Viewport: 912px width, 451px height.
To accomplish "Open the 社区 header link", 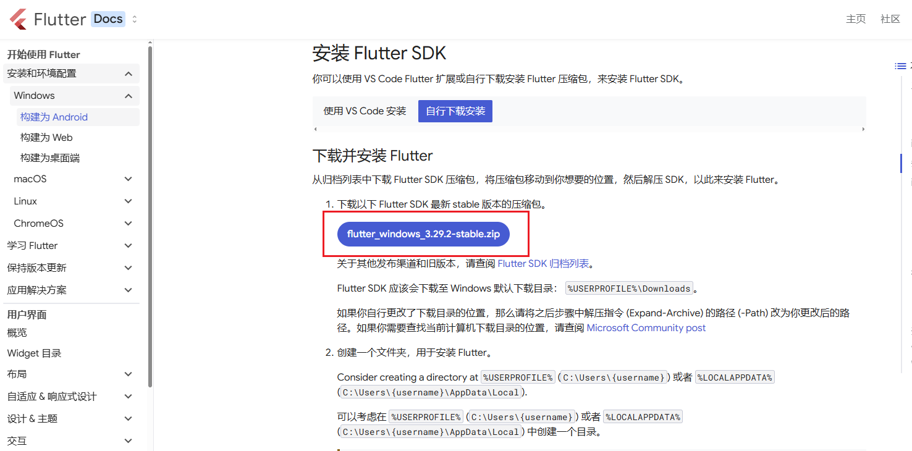I will tap(890, 19).
